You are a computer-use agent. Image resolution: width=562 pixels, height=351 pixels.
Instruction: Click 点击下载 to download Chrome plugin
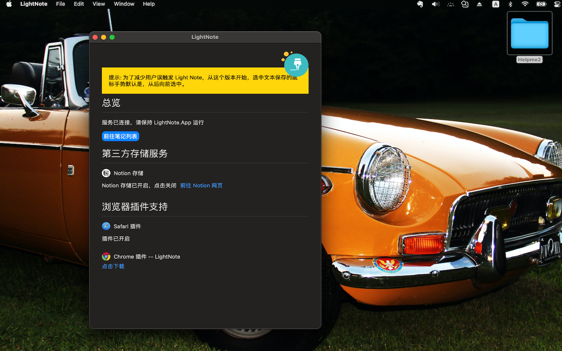113,266
